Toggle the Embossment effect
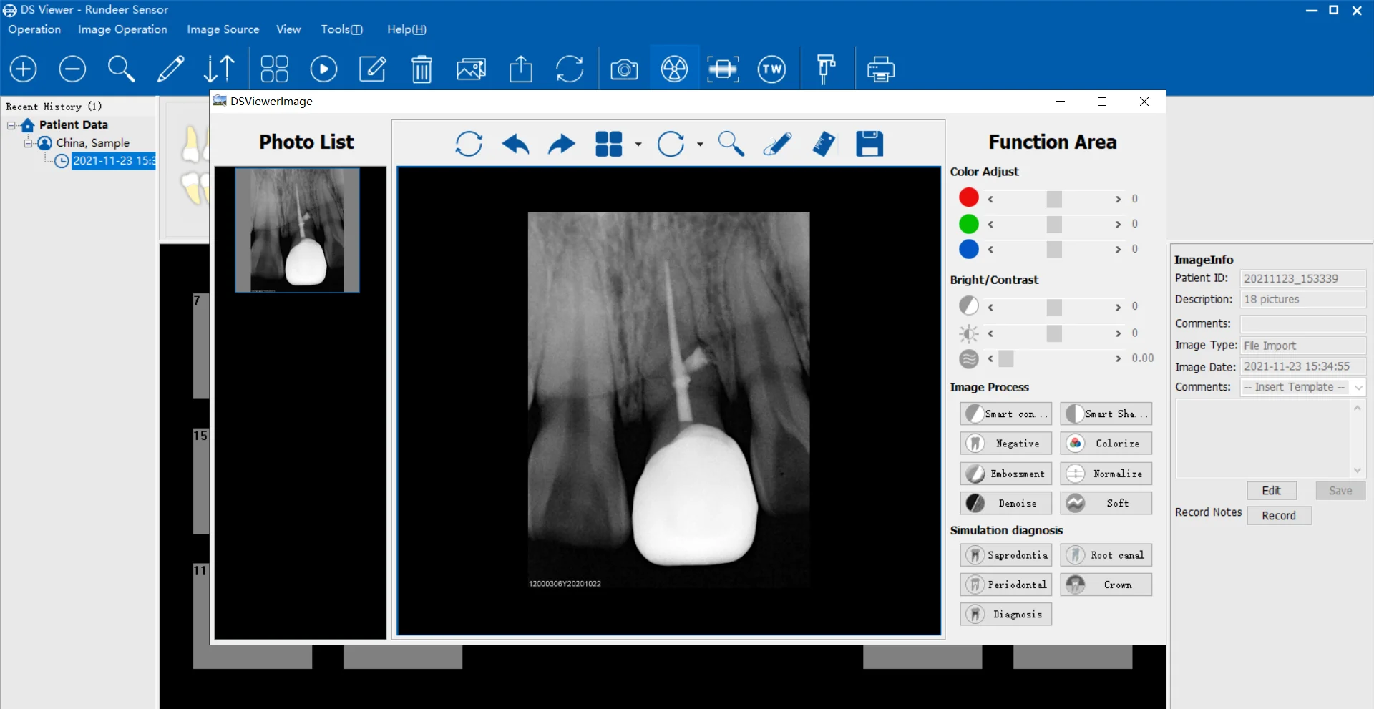Image resolution: width=1374 pixels, height=709 pixels. coord(1006,474)
